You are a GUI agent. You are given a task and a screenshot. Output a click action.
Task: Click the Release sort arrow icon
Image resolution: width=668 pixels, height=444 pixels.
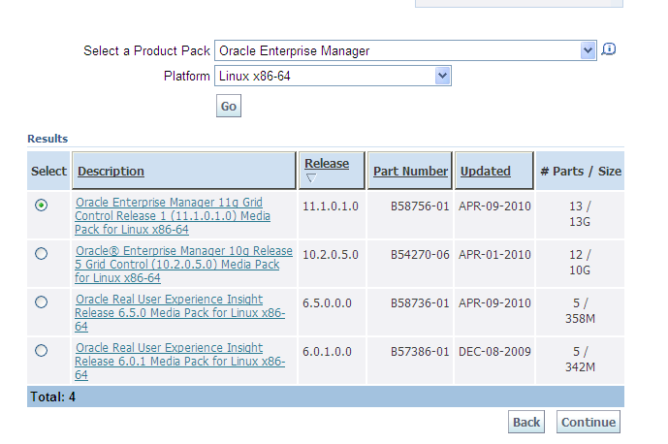pyautogui.click(x=310, y=178)
